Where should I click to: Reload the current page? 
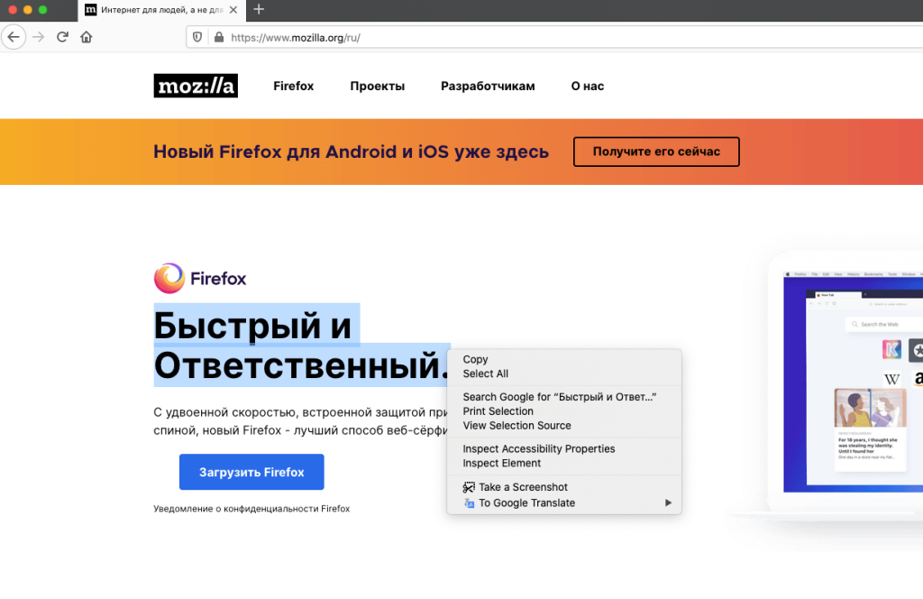tap(62, 37)
